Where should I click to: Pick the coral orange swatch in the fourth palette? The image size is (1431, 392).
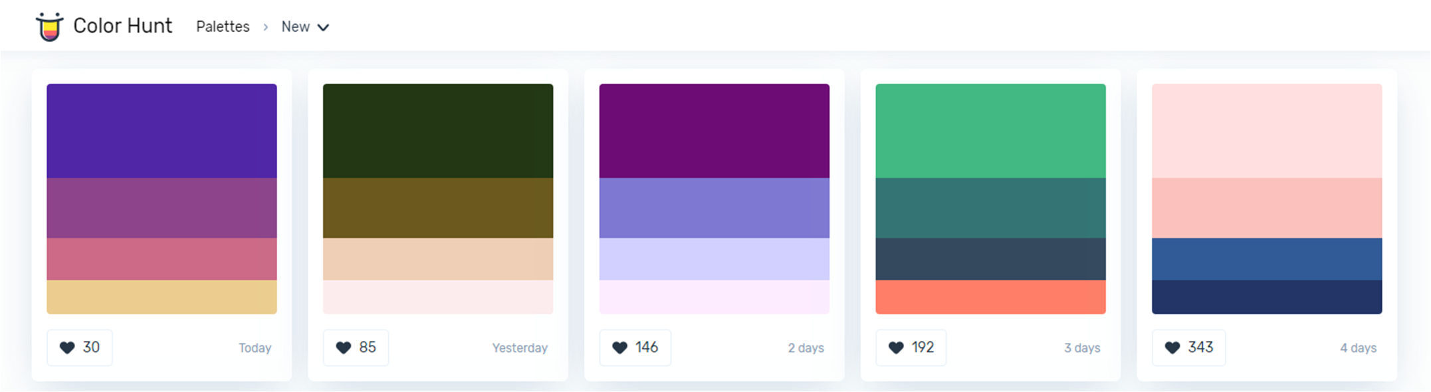[990, 297]
